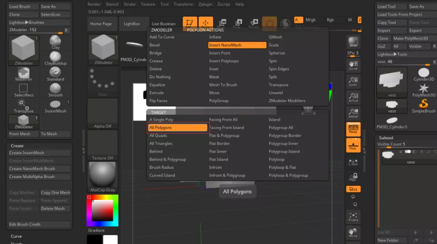437x244 pixels.
Task: Click the AAHalf view icon
Action: click(x=353, y=114)
